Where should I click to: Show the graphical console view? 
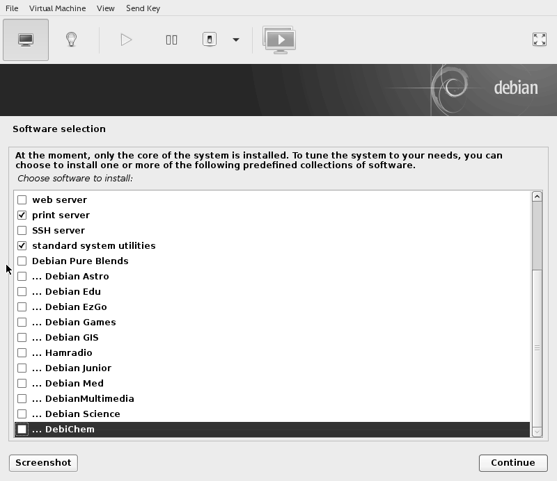[x=26, y=40]
